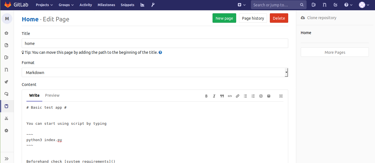
Task: Open Snippets scissors icon in sidebar
Action: click(x=7, y=118)
